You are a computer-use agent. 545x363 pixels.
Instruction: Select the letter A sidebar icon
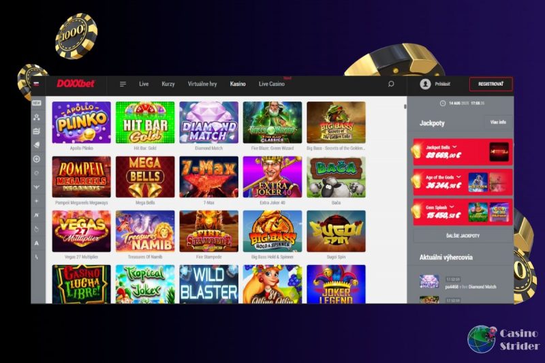pyautogui.click(x=37, y=243)
